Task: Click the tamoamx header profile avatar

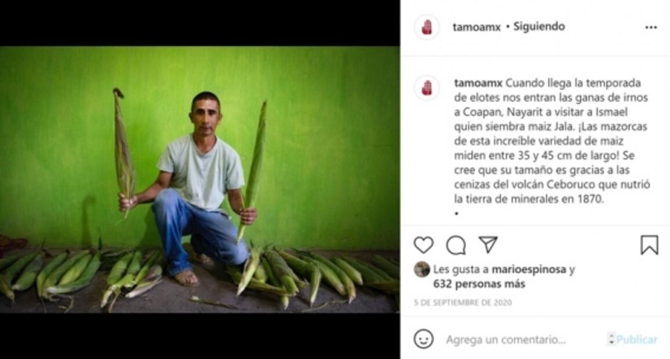Action: tap(427, 27)
